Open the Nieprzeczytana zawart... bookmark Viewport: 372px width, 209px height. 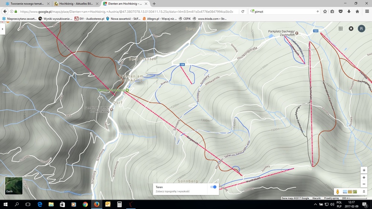(x=19, y=19)
